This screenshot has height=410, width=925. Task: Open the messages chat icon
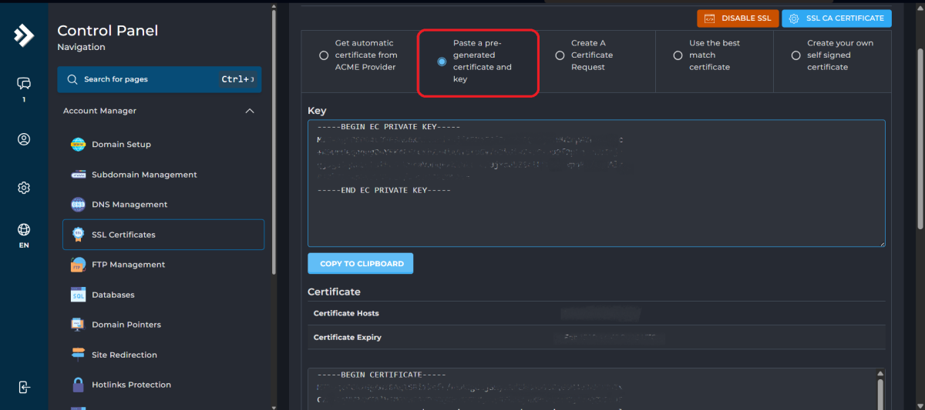coord(24,83)
